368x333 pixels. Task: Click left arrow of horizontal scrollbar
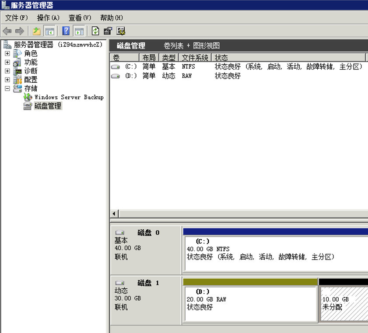(115, 214)
